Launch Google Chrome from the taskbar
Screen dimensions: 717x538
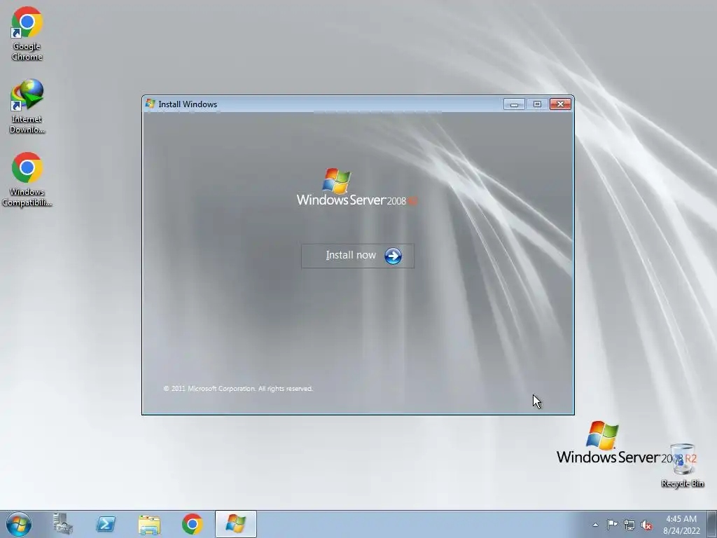[x=192, y=524]
